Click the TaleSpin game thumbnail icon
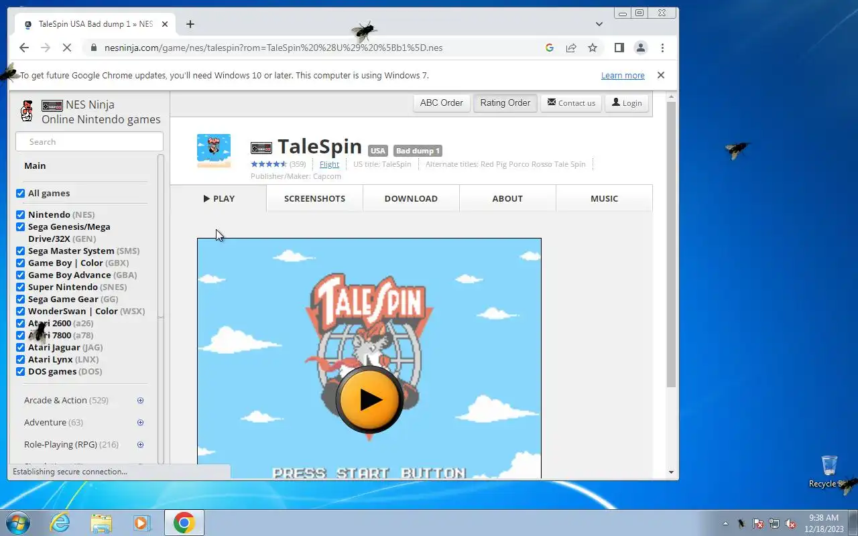 tap(214, 151)
